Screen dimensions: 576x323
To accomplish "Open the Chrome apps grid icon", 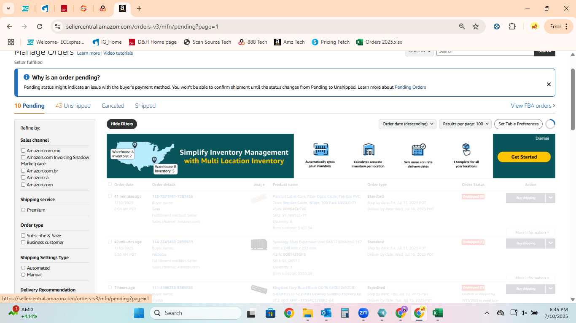I will pyautogui.click(x=11, y=42).
